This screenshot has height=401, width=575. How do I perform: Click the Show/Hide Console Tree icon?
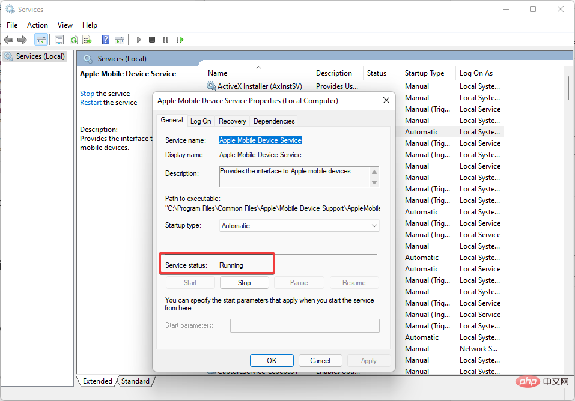click(41, 40)
